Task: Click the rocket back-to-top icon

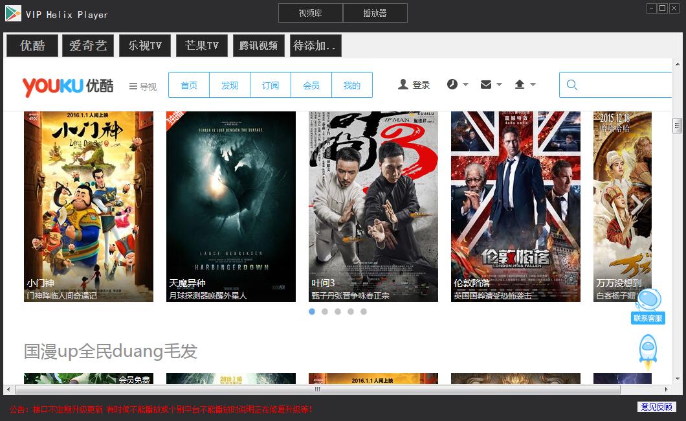Action: 648,352
